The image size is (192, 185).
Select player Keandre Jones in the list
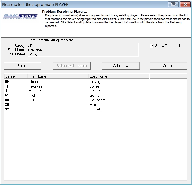pos(35,86)
